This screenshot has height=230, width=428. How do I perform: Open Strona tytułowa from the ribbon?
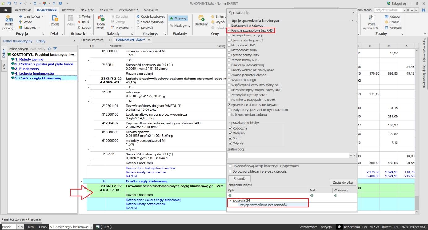click(150, 22)
